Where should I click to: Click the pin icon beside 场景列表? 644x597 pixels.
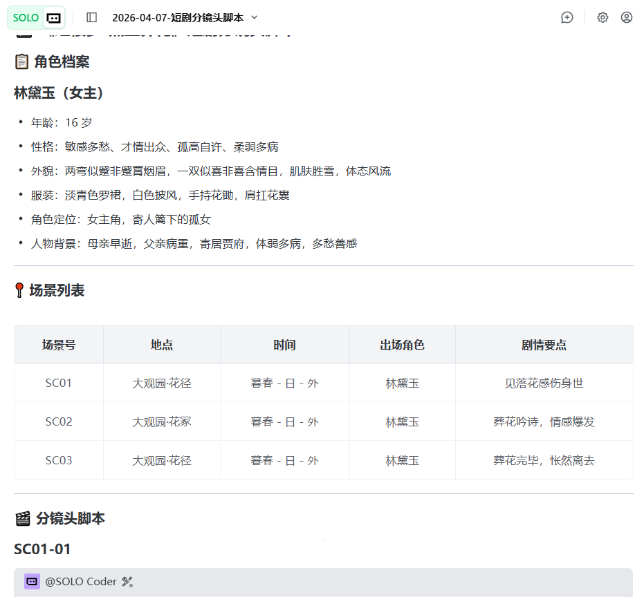[19, 291]
